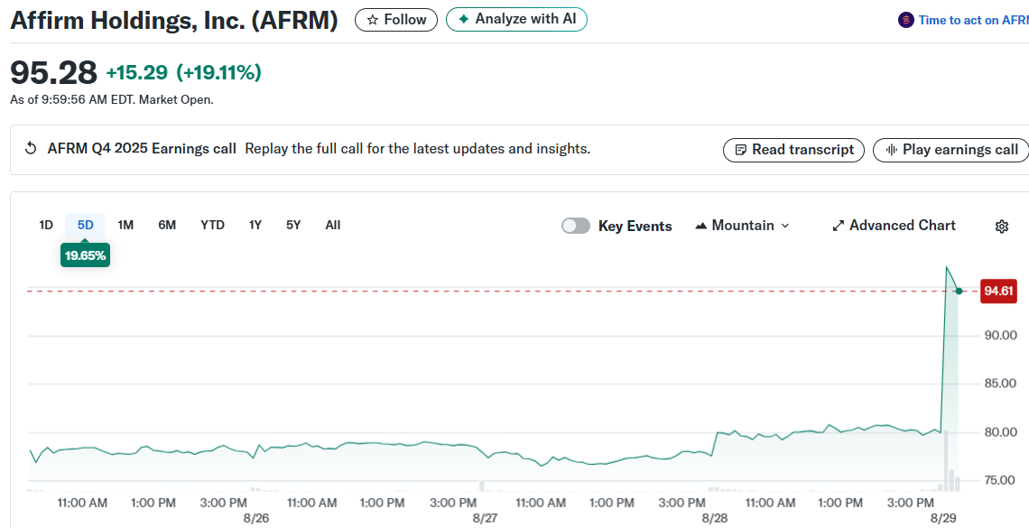
Task: Click the 8/27 date label
Action: pos(485,518)
